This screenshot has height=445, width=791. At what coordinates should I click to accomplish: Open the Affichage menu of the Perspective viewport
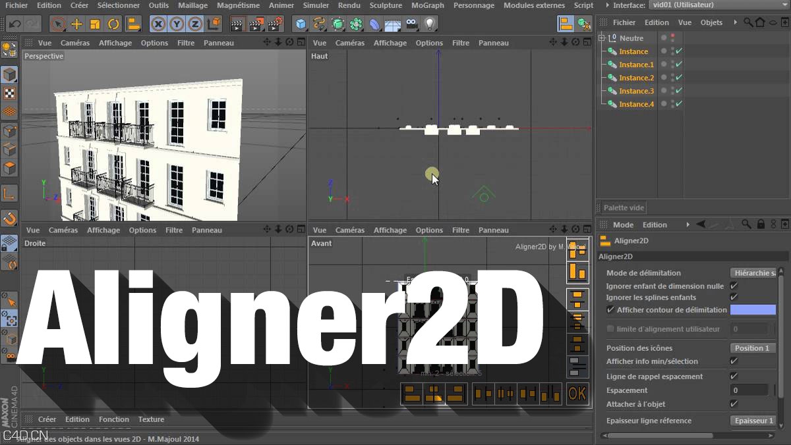[115, 43]
